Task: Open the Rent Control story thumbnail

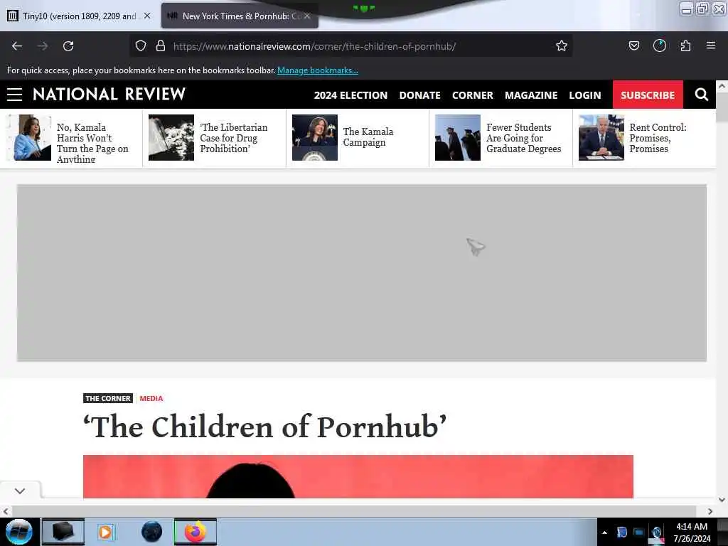Action: click(601, 137)
